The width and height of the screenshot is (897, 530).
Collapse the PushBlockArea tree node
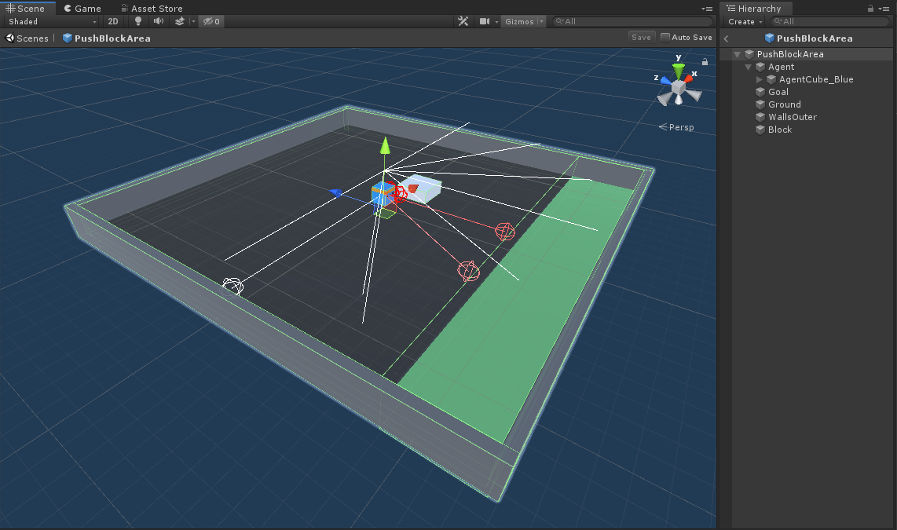[x=737, y=54]
